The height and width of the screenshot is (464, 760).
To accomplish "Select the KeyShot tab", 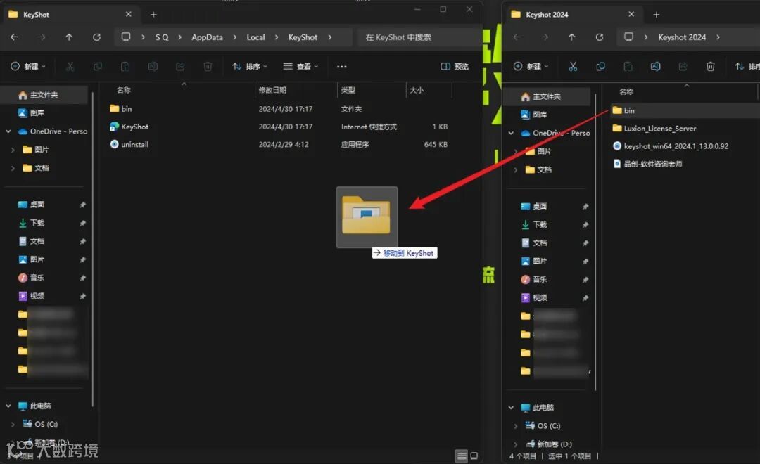I will coord(70,15).
